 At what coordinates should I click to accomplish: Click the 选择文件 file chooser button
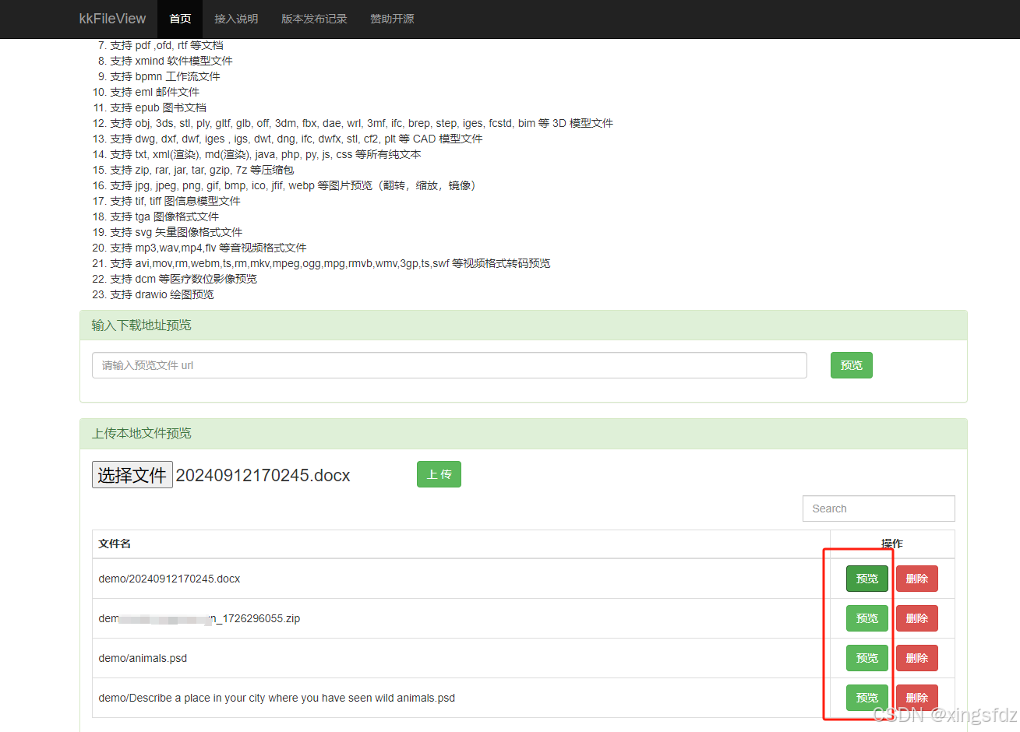point(132,475)
